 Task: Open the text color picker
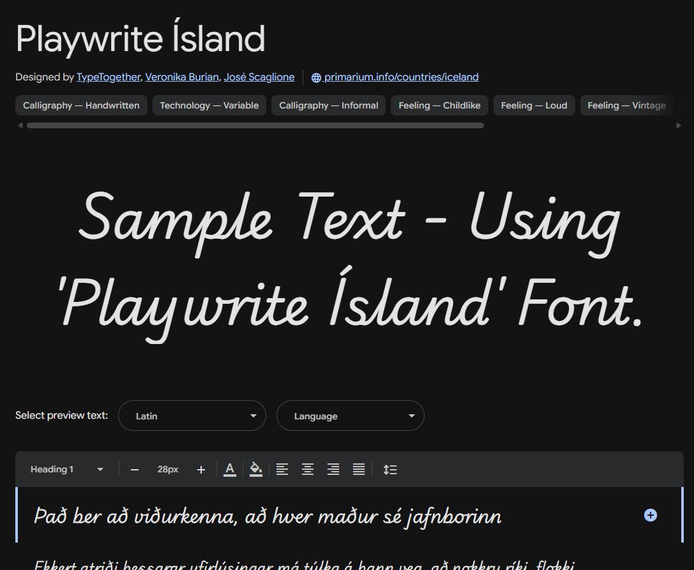tap(230, 470)
